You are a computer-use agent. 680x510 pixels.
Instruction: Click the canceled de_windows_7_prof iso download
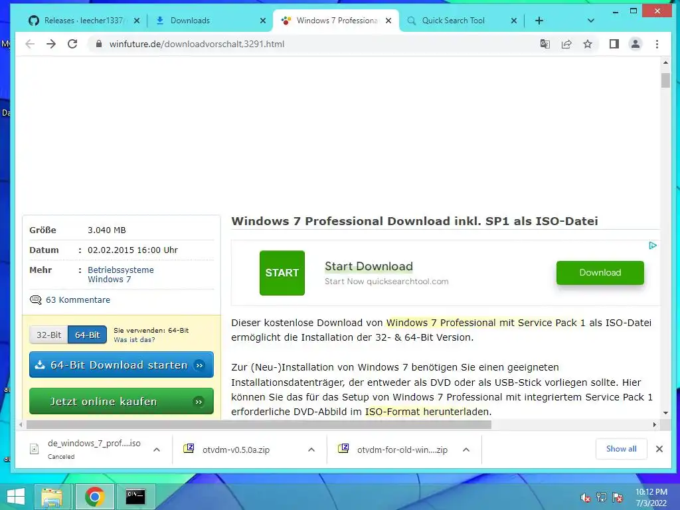coord(84,450)
